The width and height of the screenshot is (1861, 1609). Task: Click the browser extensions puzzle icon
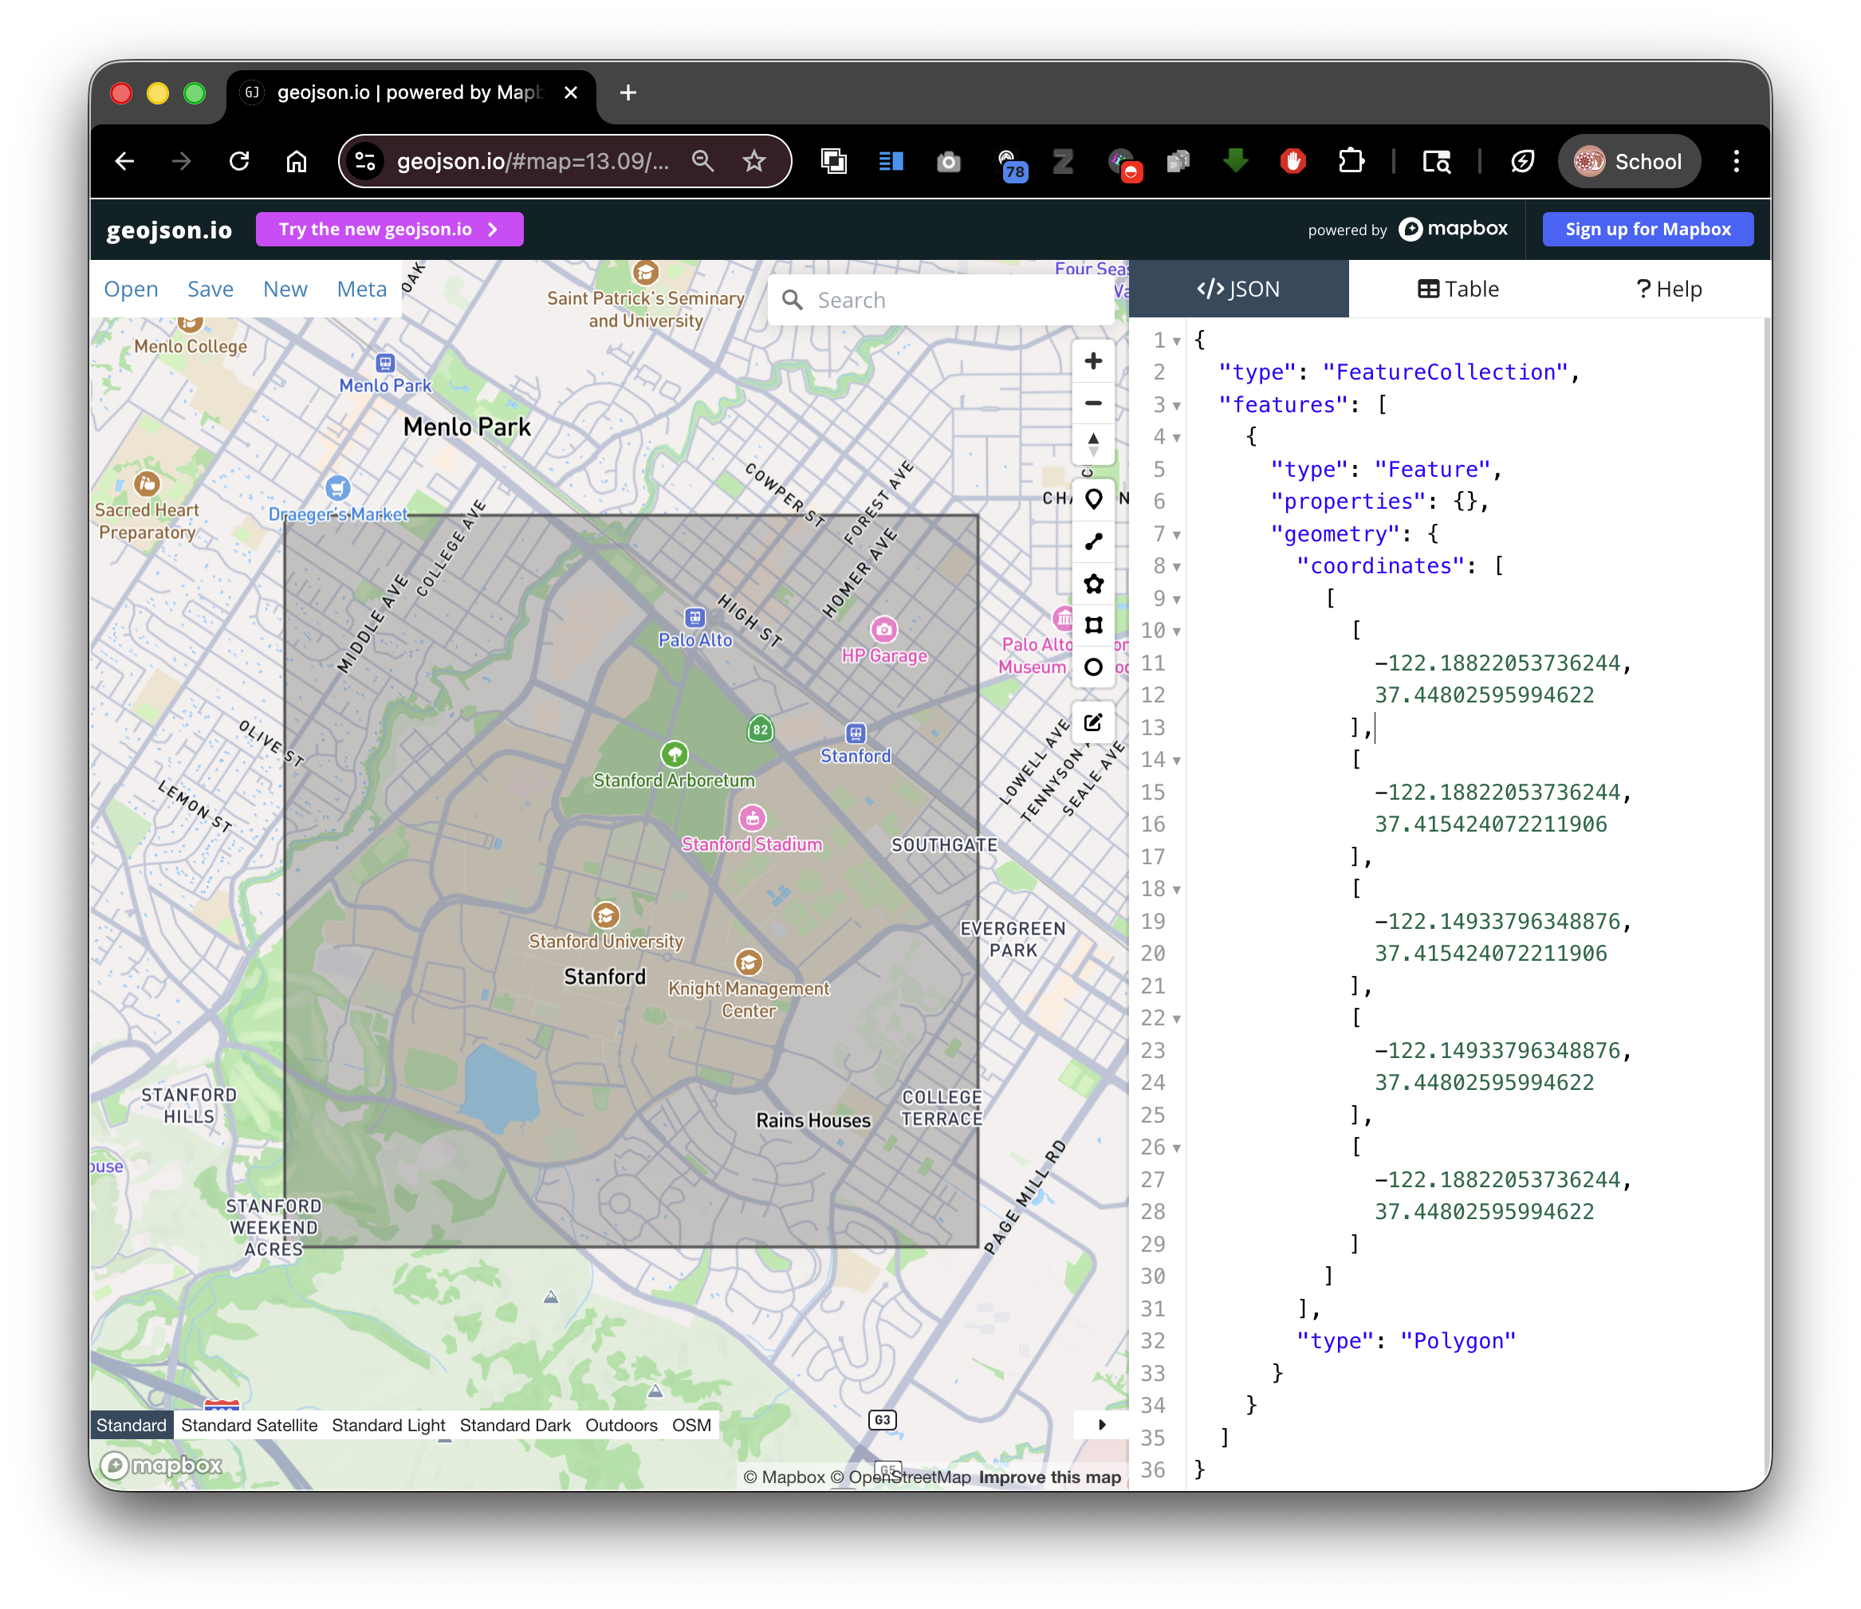click(1351, 162)
